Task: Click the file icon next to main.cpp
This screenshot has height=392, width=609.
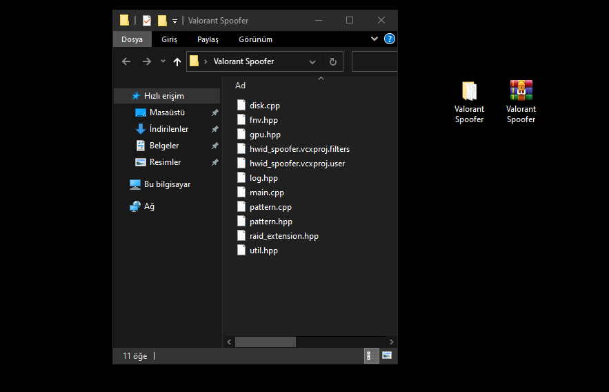Action: click(241, 192)
